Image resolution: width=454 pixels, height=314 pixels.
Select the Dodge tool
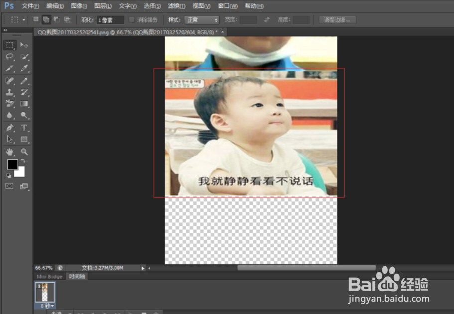[24, 115]
